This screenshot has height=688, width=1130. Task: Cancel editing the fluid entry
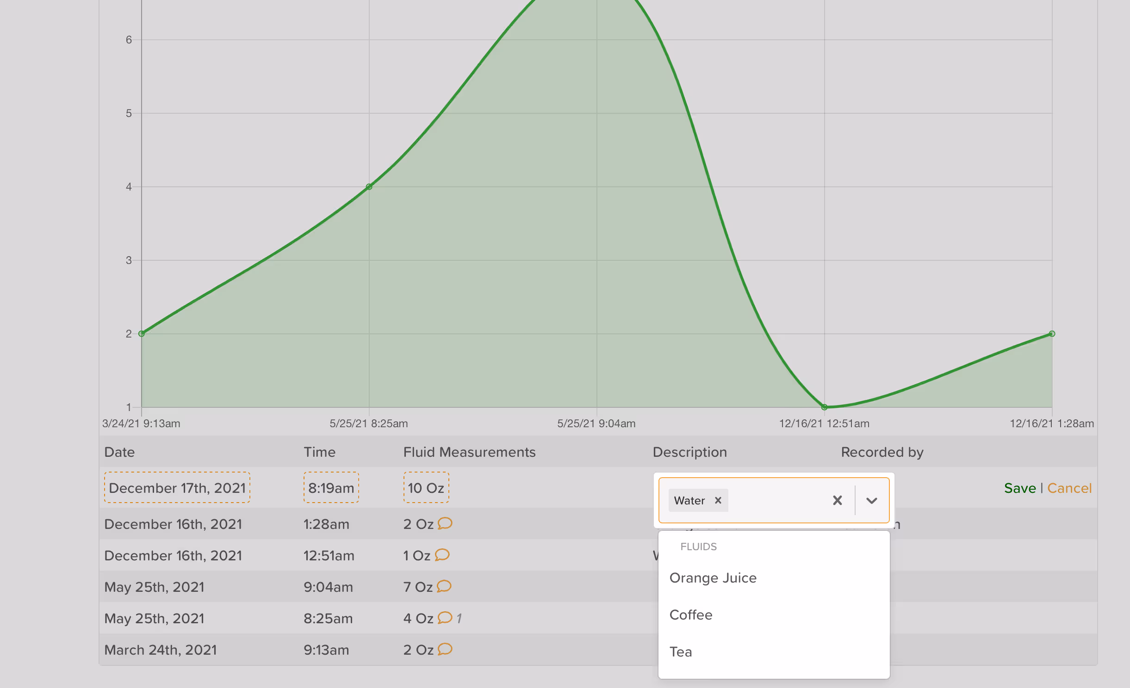point(1069,488)
